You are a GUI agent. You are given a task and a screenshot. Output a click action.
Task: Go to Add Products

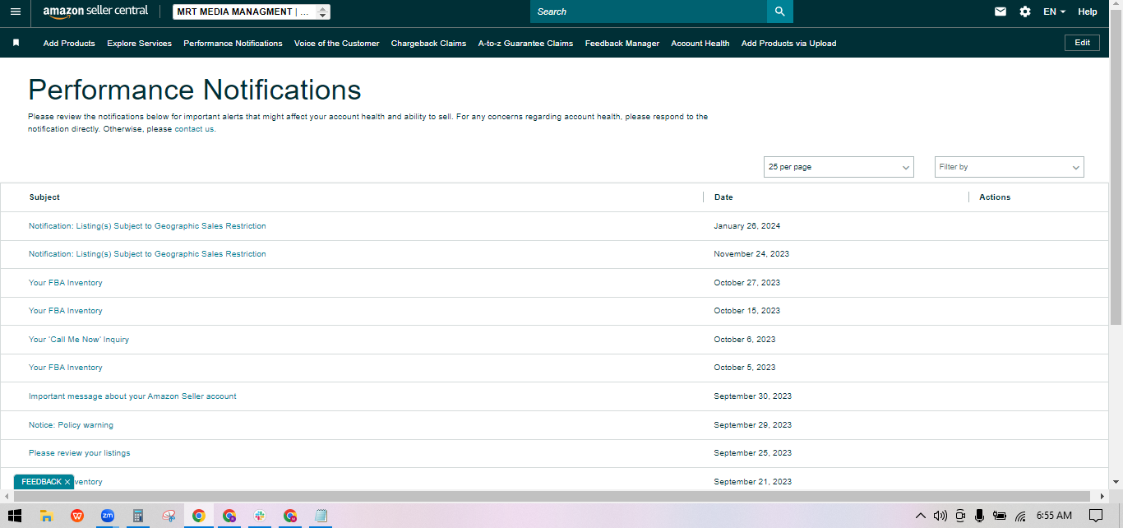tap(69, 43)
